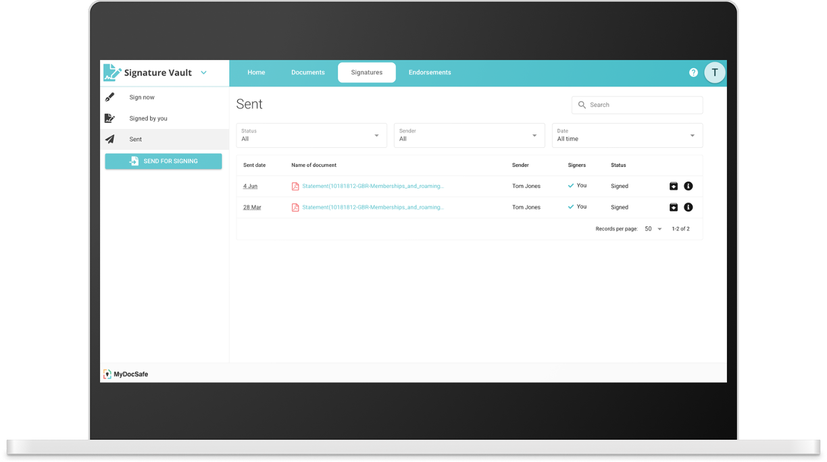
Task: Open help via the question mark icon
Action: pos(693,72)
